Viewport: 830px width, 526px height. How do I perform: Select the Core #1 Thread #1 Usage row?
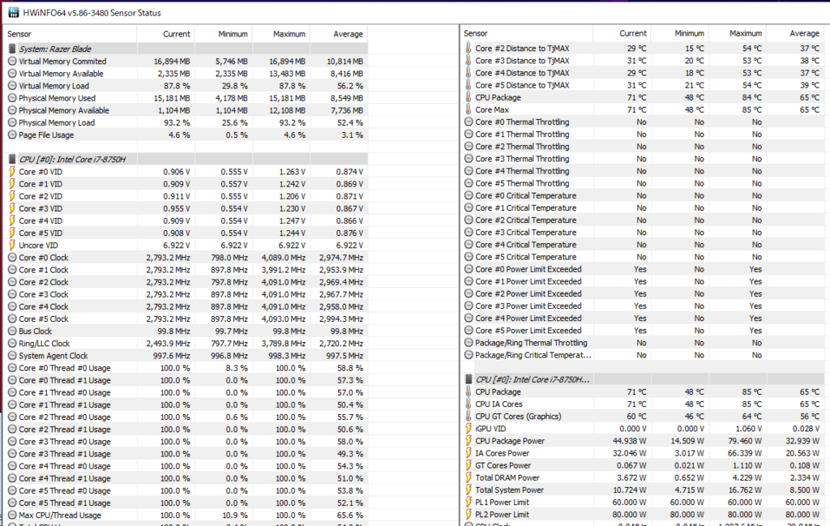pos(186,404)
